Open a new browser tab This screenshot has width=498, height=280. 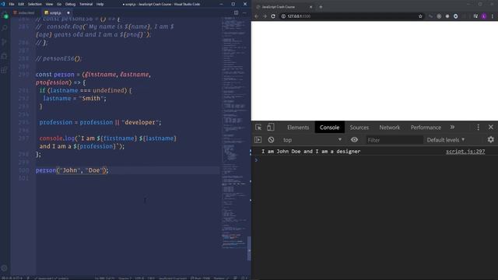[321, 7]
